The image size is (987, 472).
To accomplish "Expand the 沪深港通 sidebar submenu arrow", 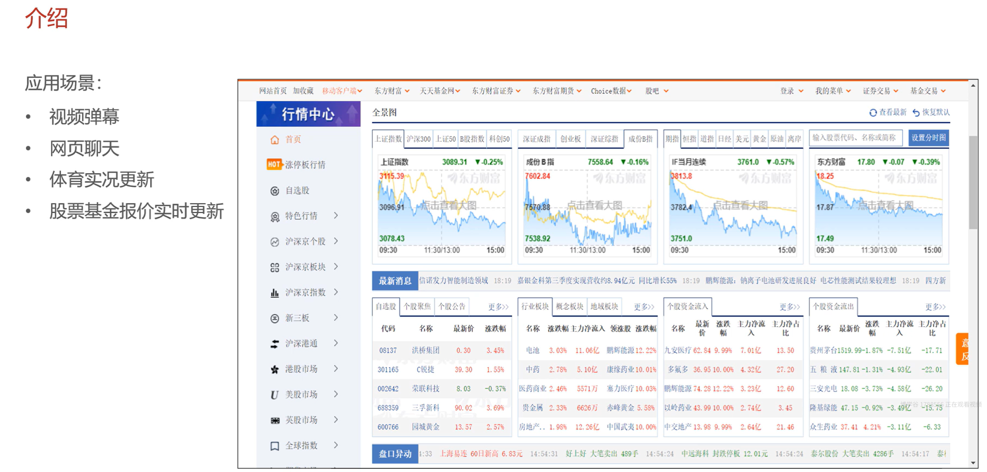I will [336, 343].
